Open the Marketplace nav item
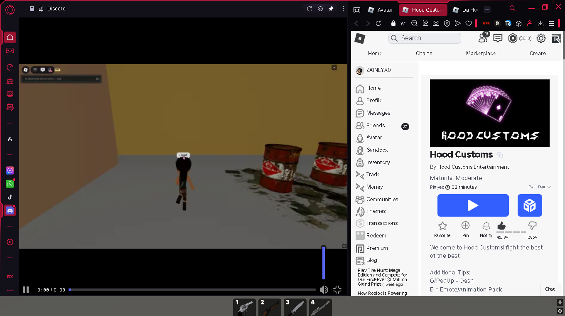Screen dimensions: 565x316 pos(481,53)
